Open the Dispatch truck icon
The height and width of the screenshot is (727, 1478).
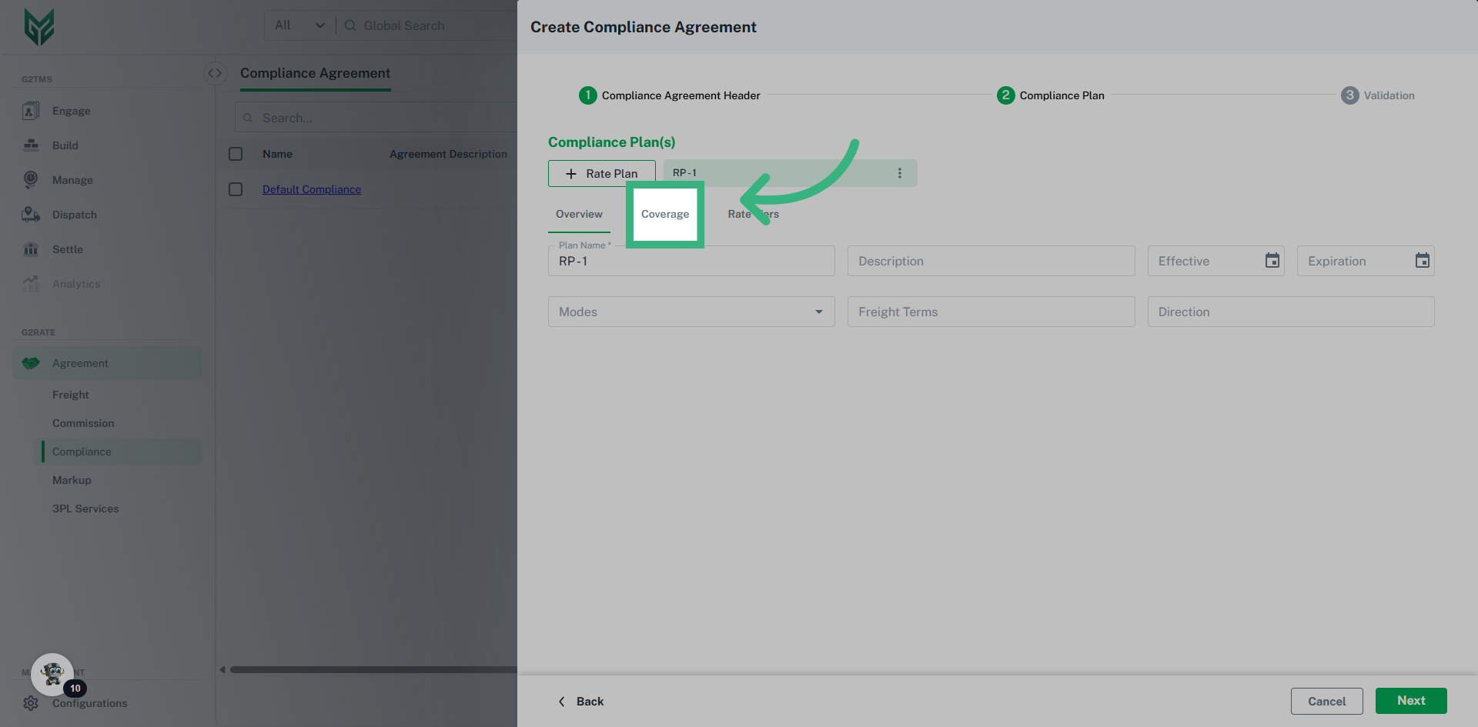coord(31,215)
